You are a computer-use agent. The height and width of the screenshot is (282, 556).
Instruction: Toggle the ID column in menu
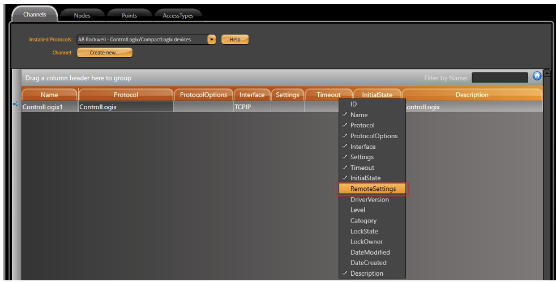(x=372, y=104)
